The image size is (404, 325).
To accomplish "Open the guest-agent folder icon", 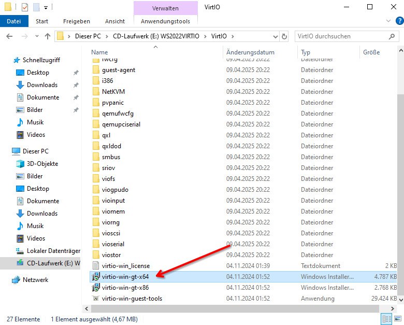I will tap(96, 70).
